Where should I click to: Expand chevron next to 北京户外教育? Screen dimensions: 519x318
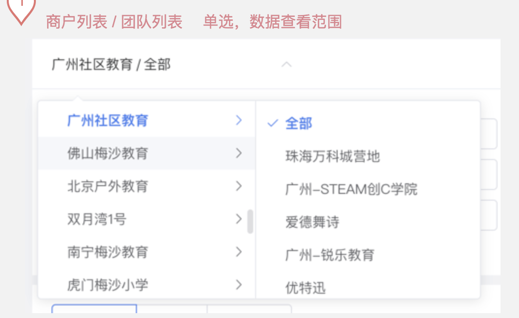pyautogui.click(x=238, y=186)
